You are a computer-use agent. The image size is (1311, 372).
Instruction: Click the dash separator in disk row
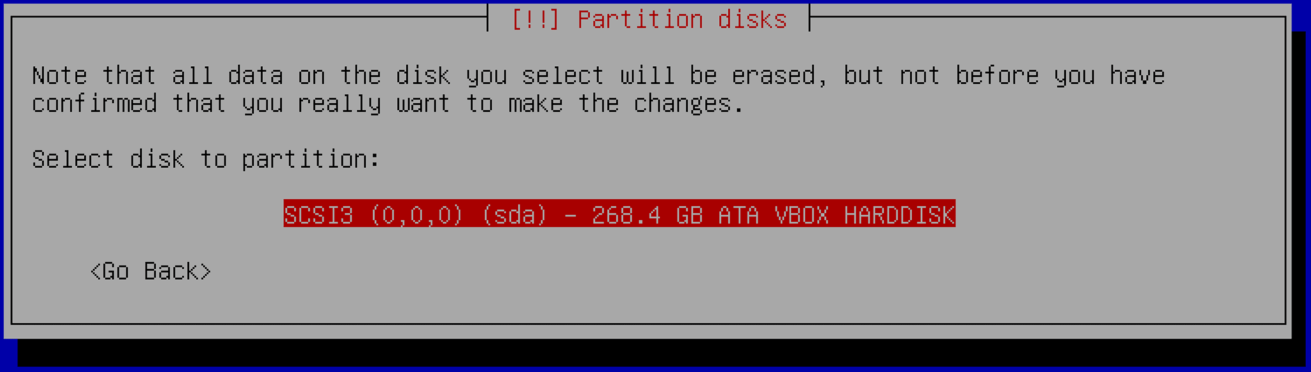pyautogui.click(x=570, y=215)
